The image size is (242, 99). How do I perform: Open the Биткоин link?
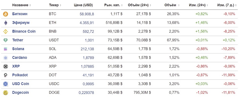pyautogui.click(x=20, y=14)
